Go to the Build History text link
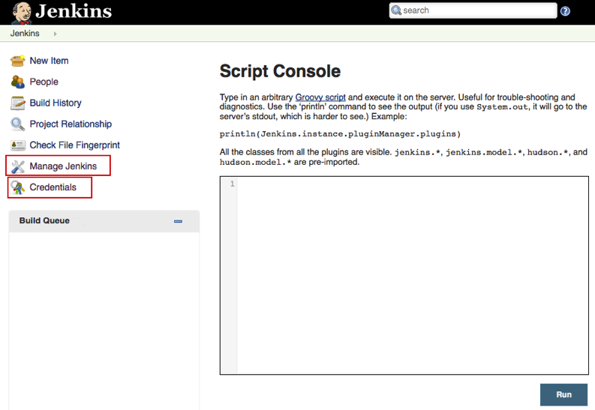The image size is (595, 410). click(x=56, y=103)
